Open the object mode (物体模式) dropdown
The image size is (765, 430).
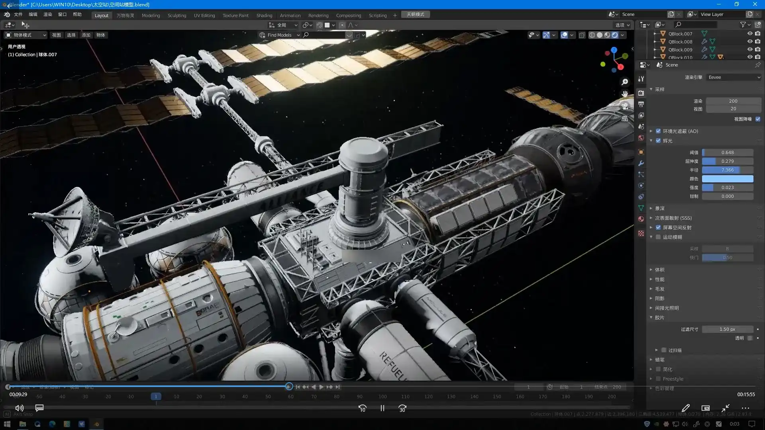(26, 35)
